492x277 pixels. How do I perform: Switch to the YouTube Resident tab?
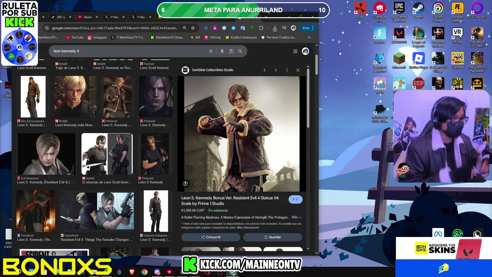click(88, 17)
